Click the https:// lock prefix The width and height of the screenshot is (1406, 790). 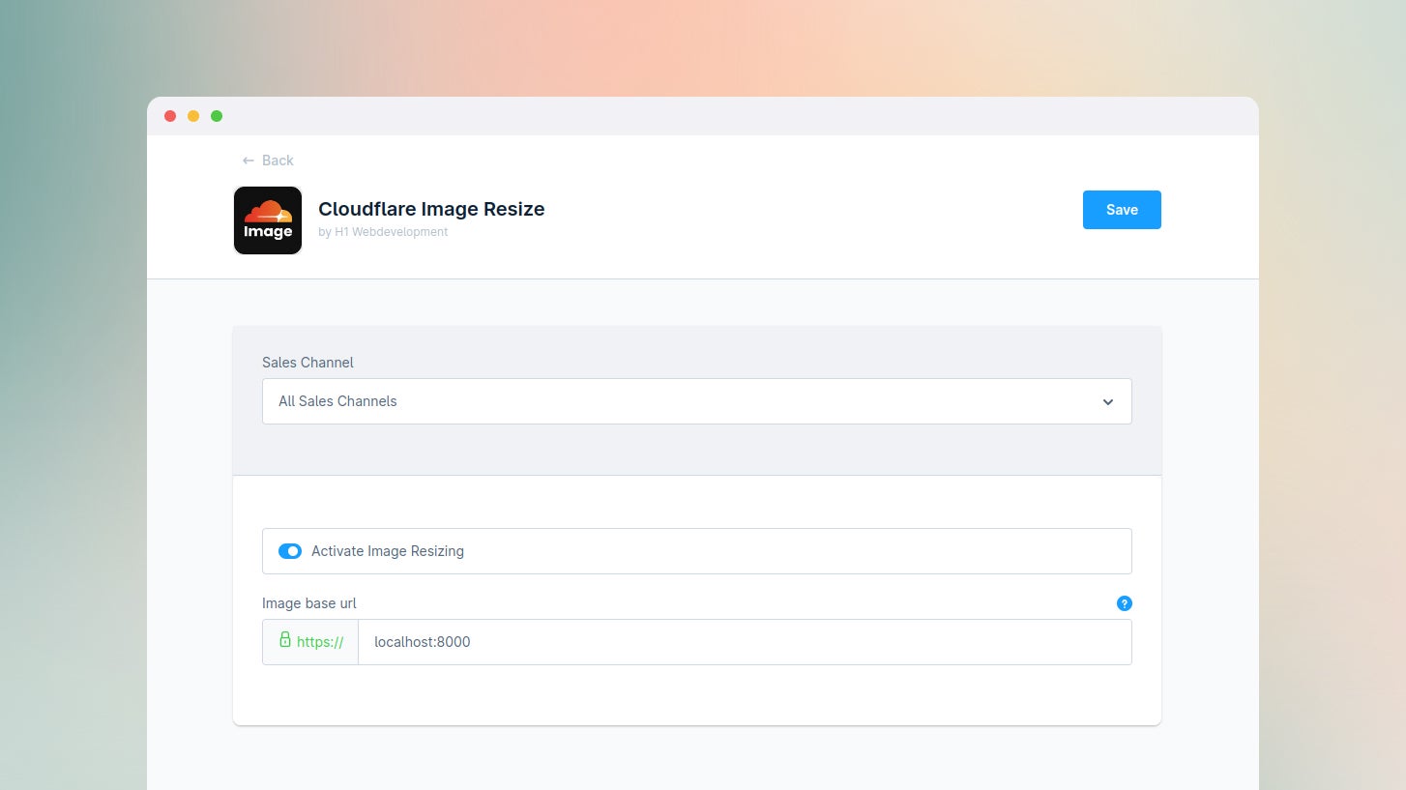pyautogui.click(x=310, y=642)
